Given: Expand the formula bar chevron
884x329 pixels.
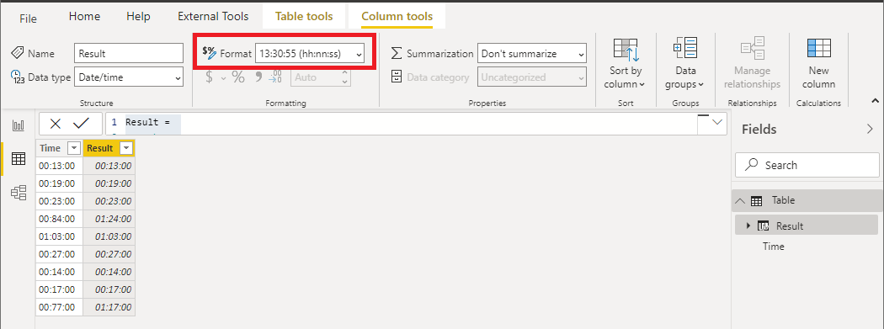Looking at the screenshot, I should [718, 122].
